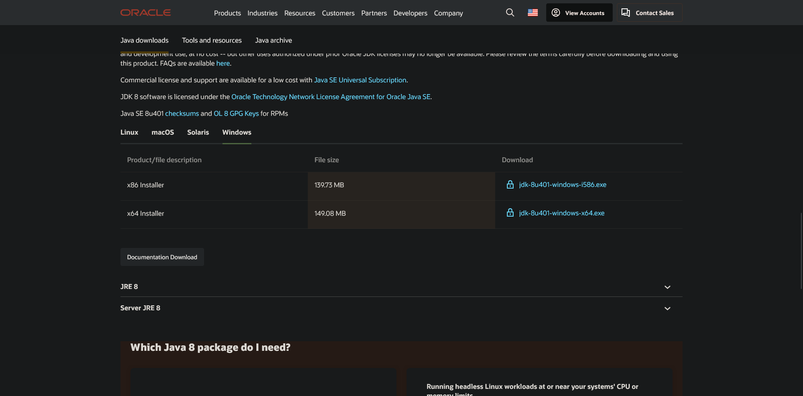Expand the JRE 8 section chevron
The image size is (803, 396).
pyautogui.click(x=667, y=287)
